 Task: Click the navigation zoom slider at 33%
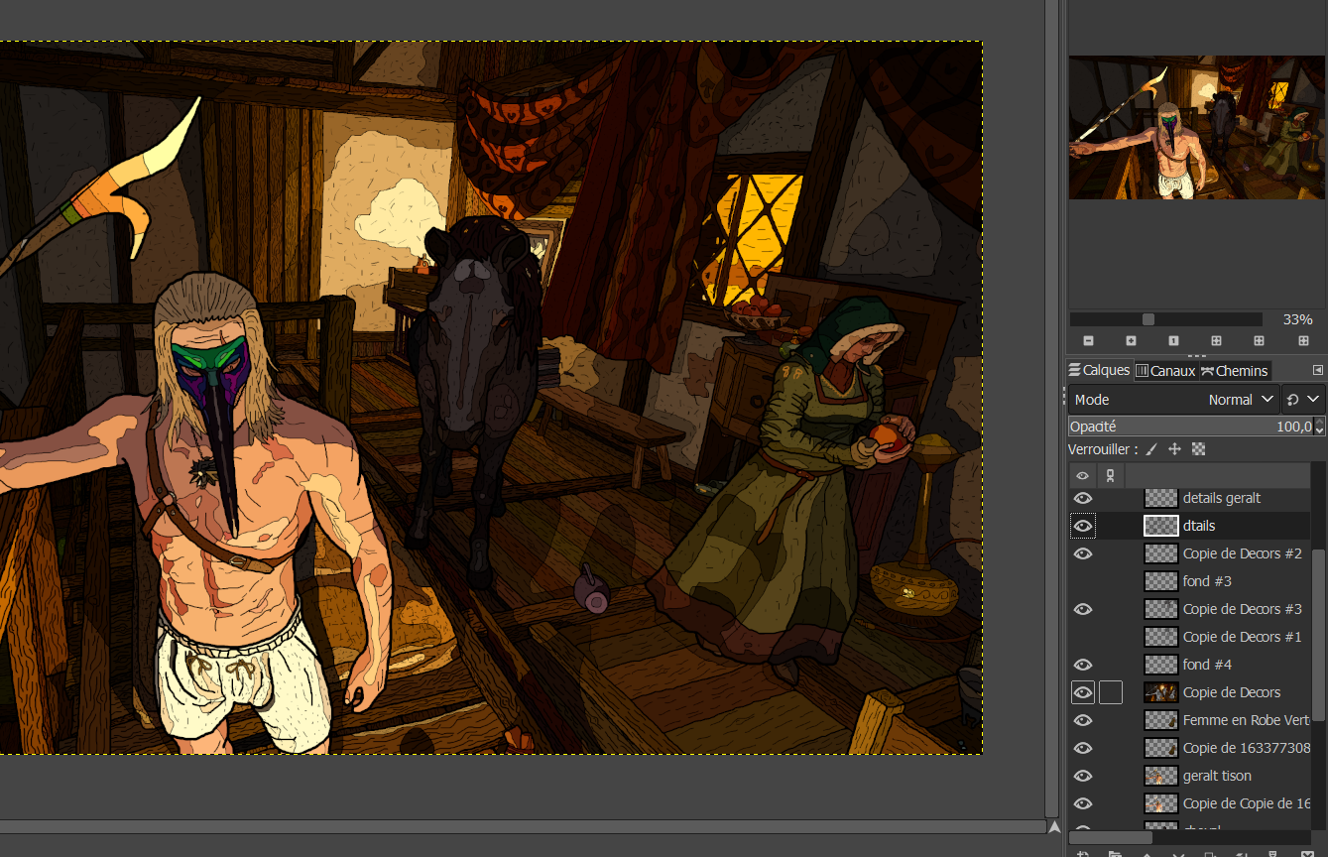click(x=1148, y=319)
